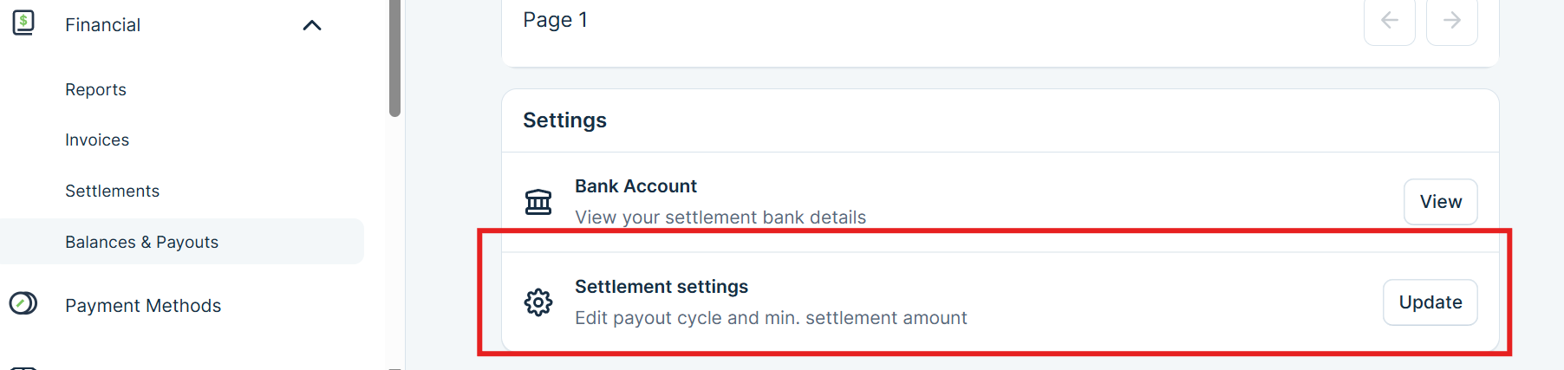Image resolution: width=1564 pixels, height=370 pixels.
Task: Click the Settlement settings title
Action: pyautogui.click(x=661, y=287)
